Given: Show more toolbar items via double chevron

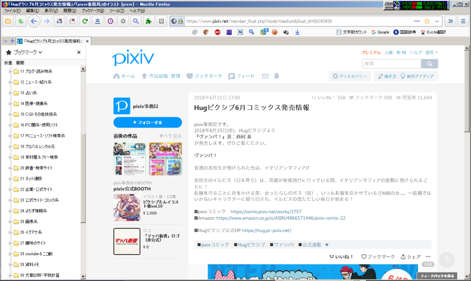Looking at the screenshot, I should click(451, 21).
